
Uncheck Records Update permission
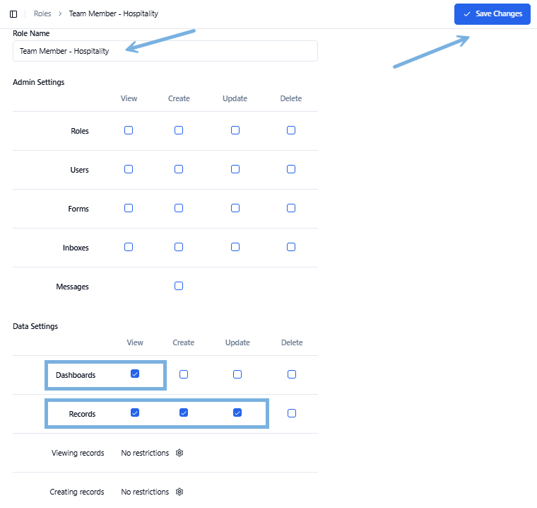(x=237, y=412)
